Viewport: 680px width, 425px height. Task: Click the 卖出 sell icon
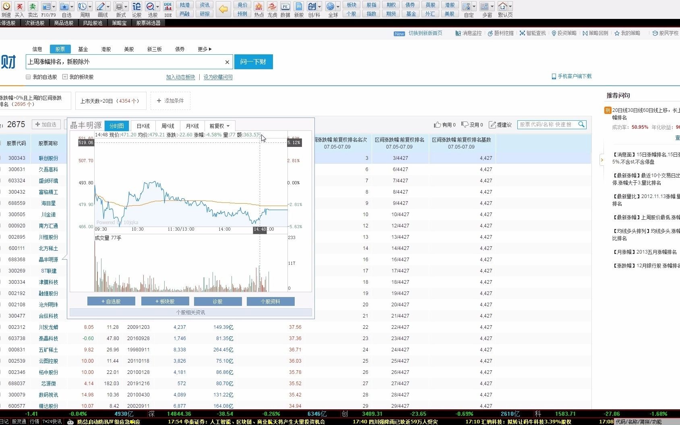pyautogui.click(x=33, y=6)
